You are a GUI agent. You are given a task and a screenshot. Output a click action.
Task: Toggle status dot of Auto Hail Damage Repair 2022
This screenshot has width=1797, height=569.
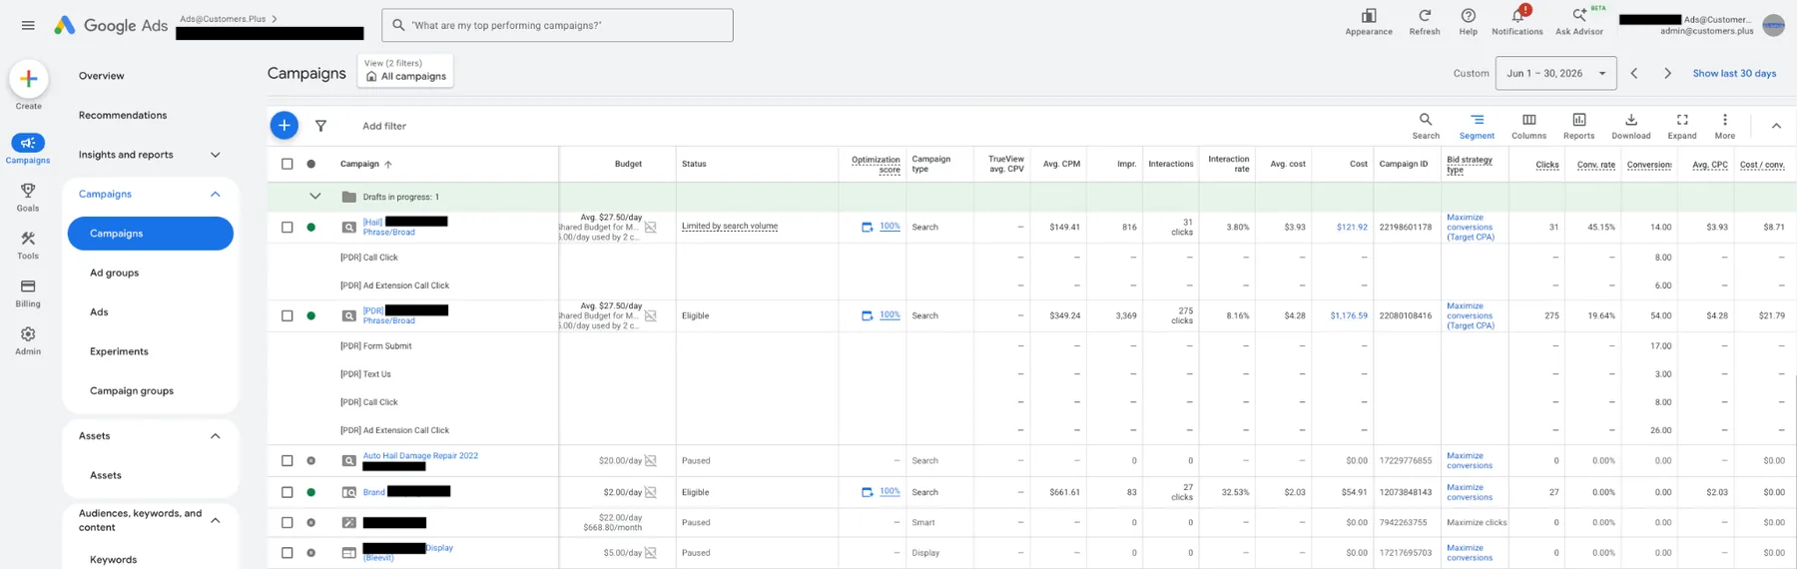pyautogui.click(x=311, y=461)
